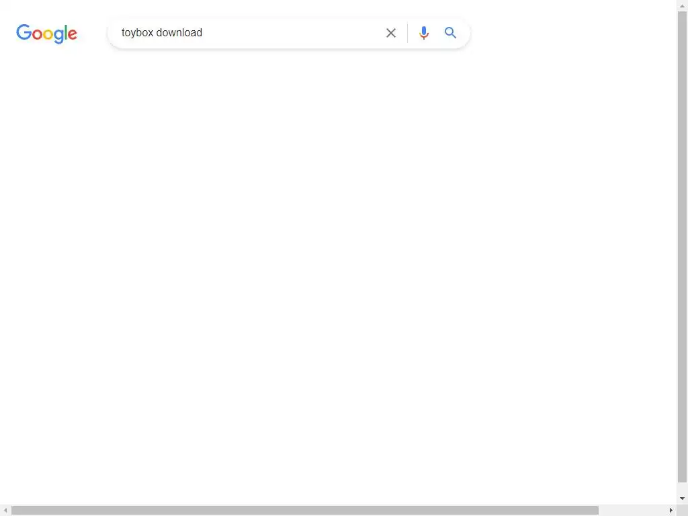Start voice search with the microphone icon

coord(423,33)
